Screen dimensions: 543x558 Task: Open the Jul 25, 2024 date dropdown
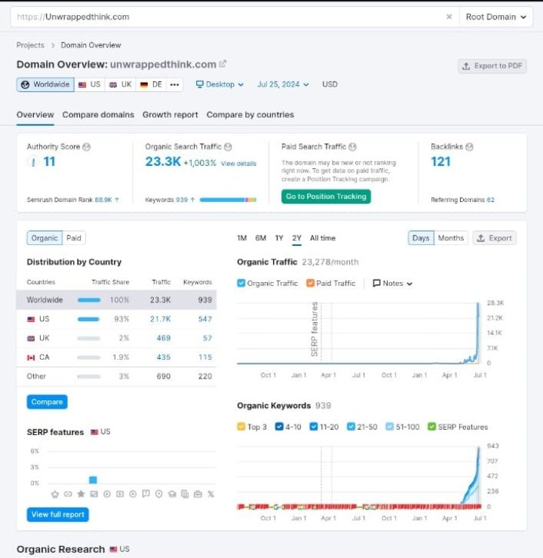[x=283, y=84]
